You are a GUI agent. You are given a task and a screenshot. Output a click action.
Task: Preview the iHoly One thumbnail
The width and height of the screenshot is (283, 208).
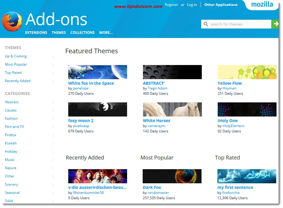[x=247, y=109]
